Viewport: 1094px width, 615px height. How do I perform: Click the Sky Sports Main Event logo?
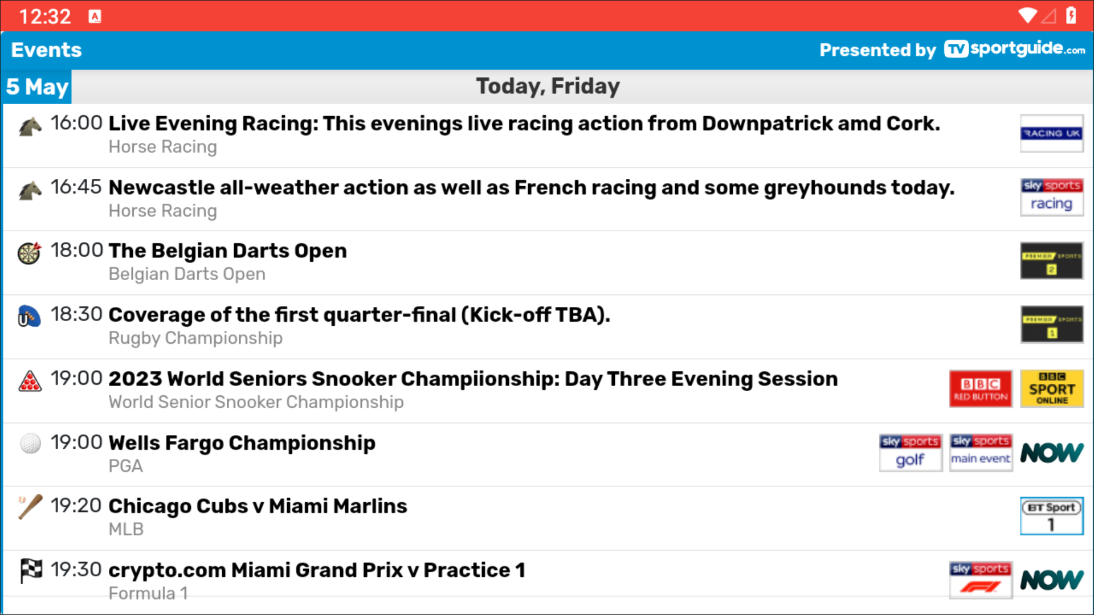click(981, 453)
